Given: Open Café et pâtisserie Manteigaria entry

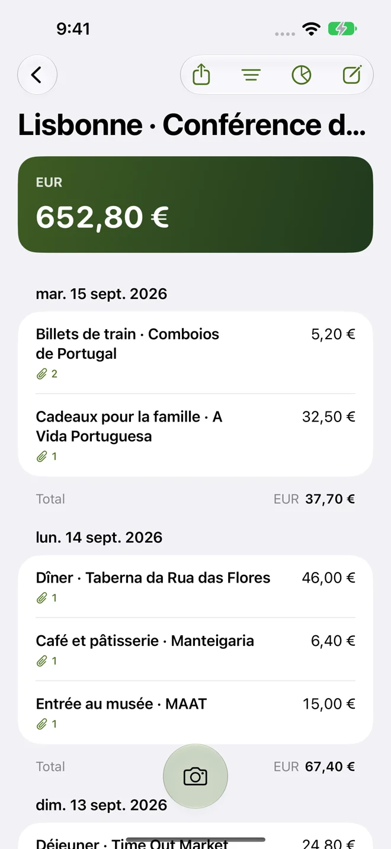Looking at the screenshot, I should pos(195,649).
